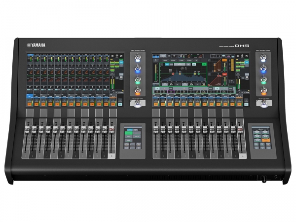
Task: Toggle channel 12 orange ON button, left display
Action: [106, 104]
